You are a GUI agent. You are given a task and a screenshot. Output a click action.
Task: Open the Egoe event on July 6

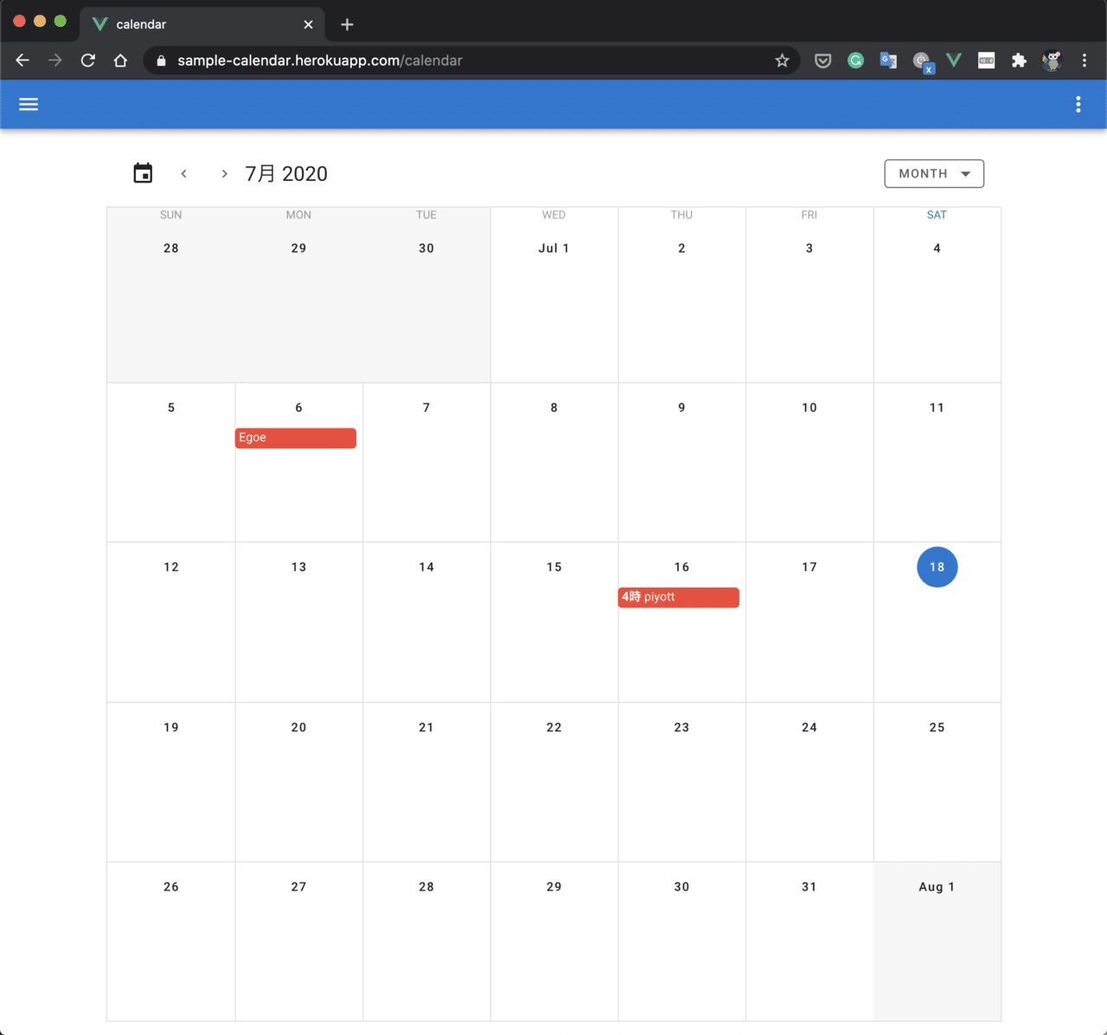tap(296, 438)
